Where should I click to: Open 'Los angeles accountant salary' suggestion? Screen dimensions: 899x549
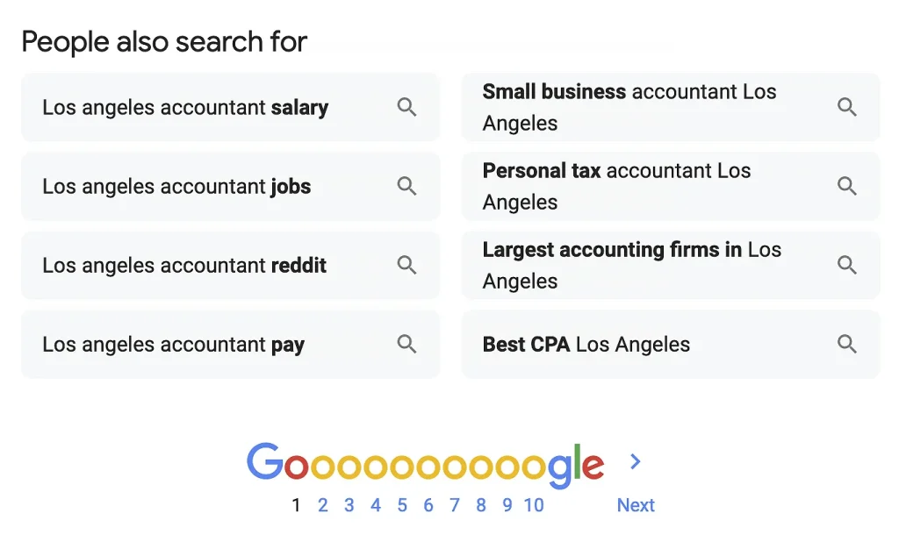click(x=185, y=108)
